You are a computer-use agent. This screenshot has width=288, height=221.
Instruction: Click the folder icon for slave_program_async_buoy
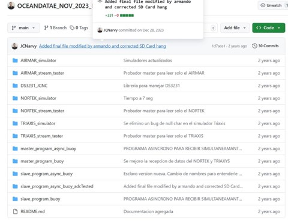15,174
